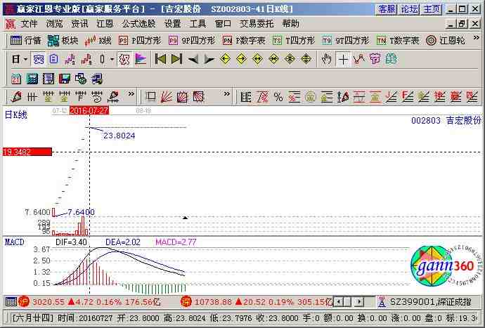
Task: Open the 文件 menu
Action: (29, 23)
